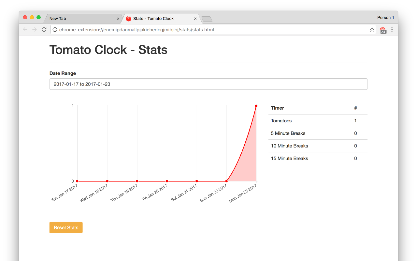Click the Sun Jan 22 2017 data point

(226, 181)
